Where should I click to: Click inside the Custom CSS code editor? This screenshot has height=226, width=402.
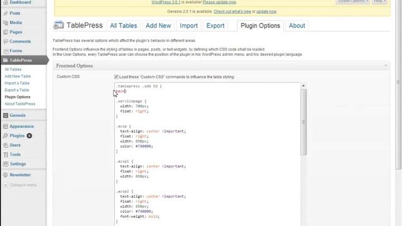point(207,154)
